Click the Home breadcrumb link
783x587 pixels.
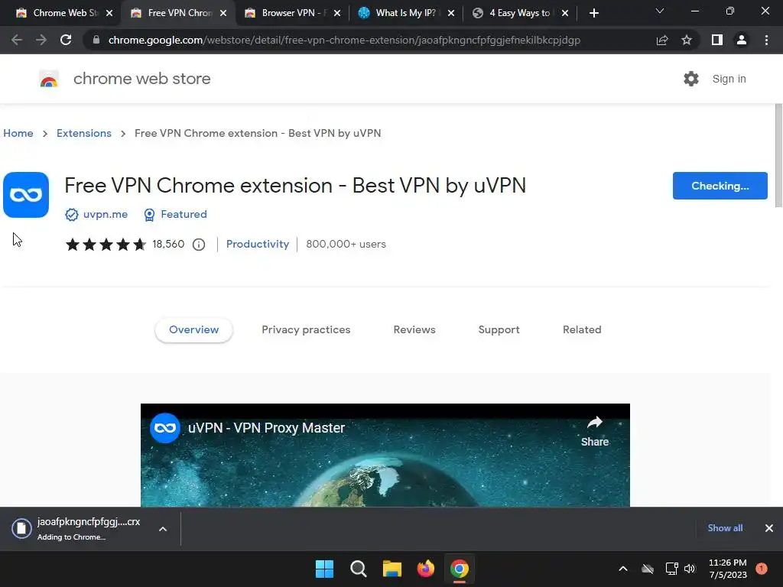(x=18, y=133)
